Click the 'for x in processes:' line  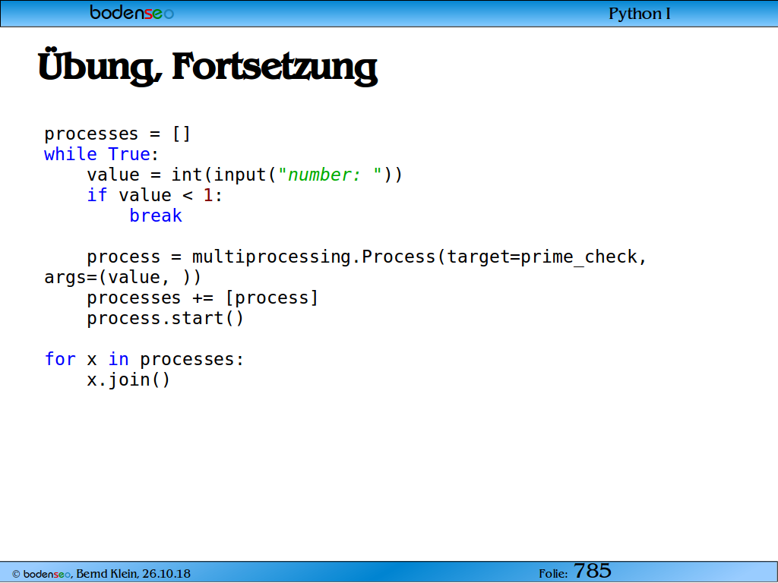point(144,359)
